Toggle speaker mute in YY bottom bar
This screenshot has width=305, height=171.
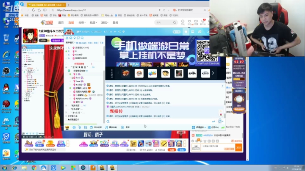pyautogui.click(x=74, y=127)
